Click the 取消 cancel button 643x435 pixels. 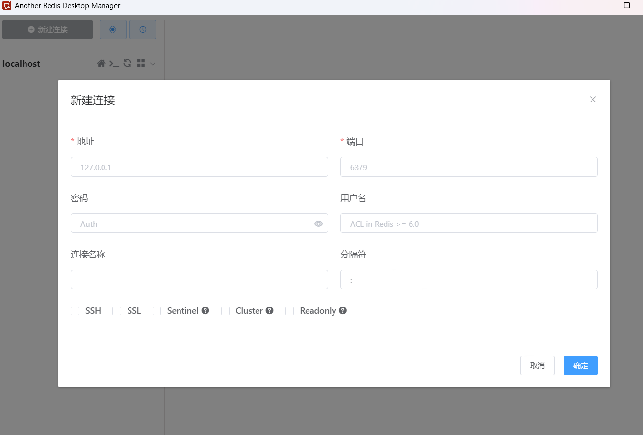pyautogui.click(x=538, y=365)
